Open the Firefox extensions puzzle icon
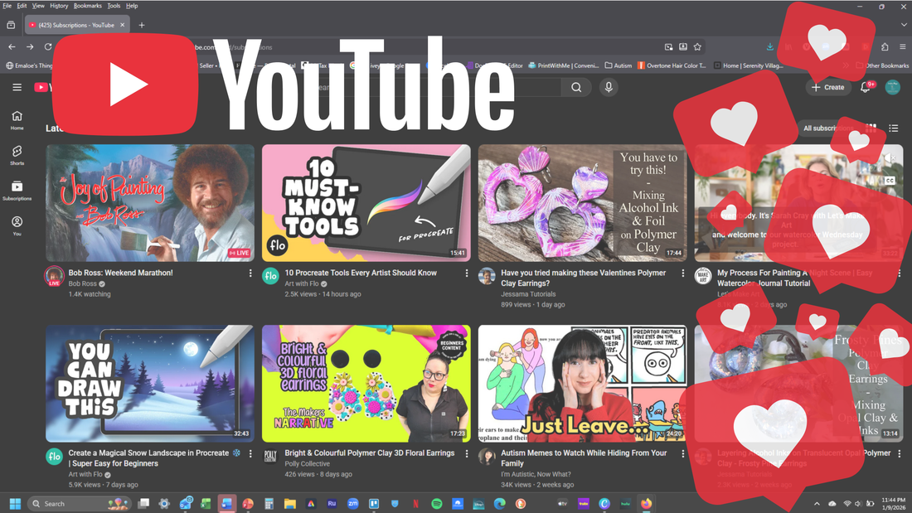 [x=885, y=47]
